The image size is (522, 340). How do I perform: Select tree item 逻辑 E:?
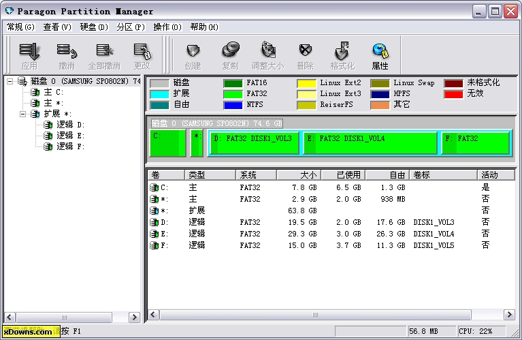(70, 136)
